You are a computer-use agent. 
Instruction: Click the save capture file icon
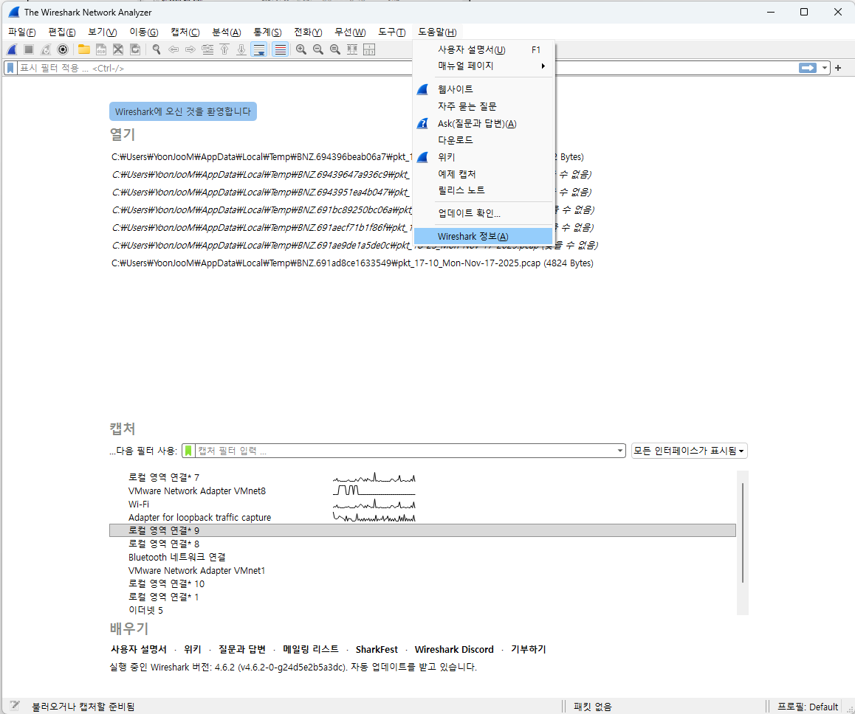[x=101, y=49]
